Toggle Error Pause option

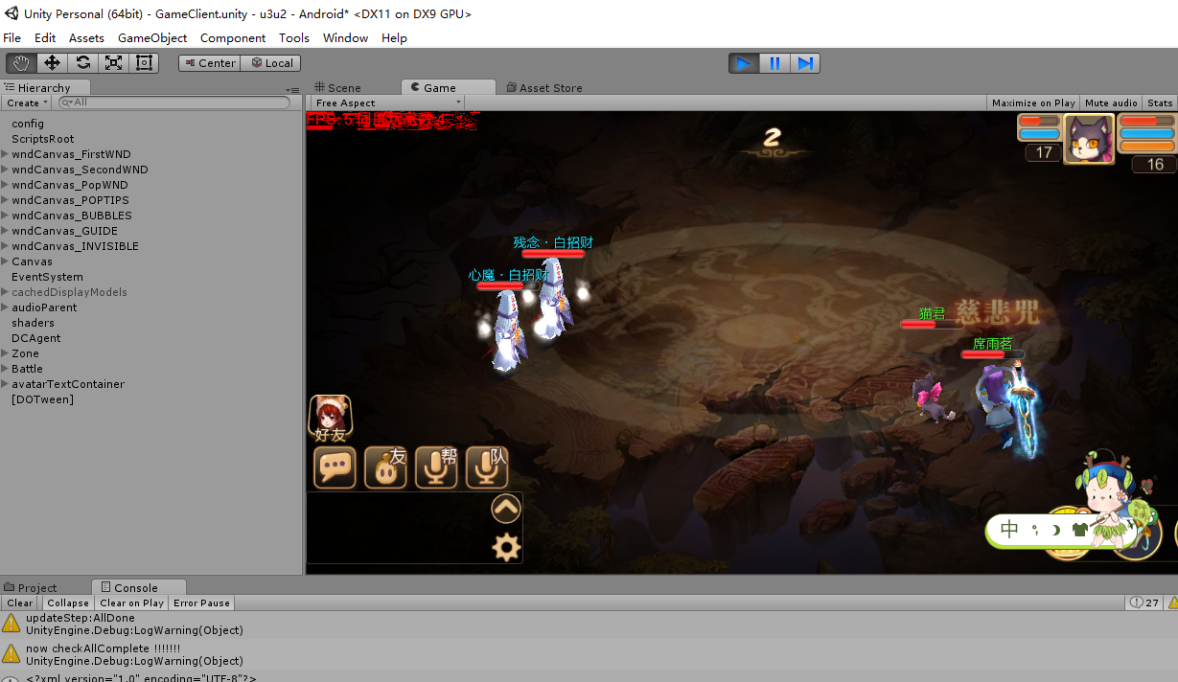tap(201, 602)
